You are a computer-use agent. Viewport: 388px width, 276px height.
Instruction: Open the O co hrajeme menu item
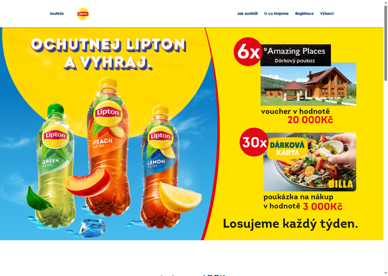(x=276, y=14)
